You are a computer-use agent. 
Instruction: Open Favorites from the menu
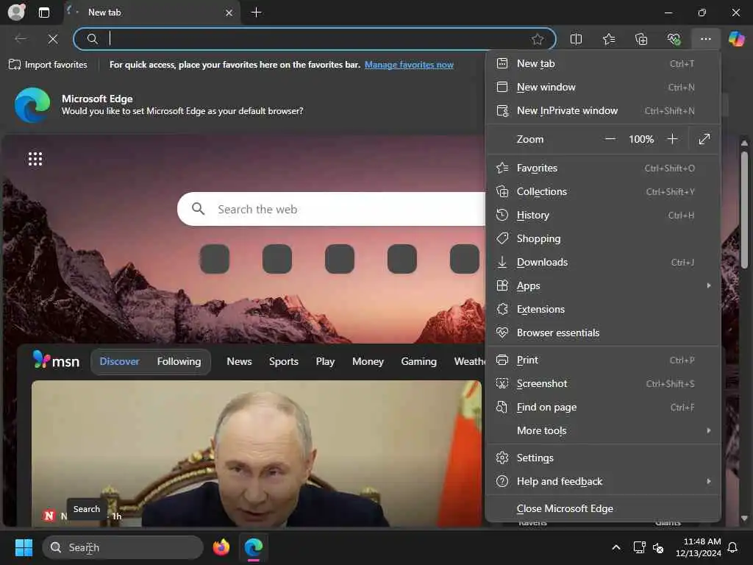point(603,168)
